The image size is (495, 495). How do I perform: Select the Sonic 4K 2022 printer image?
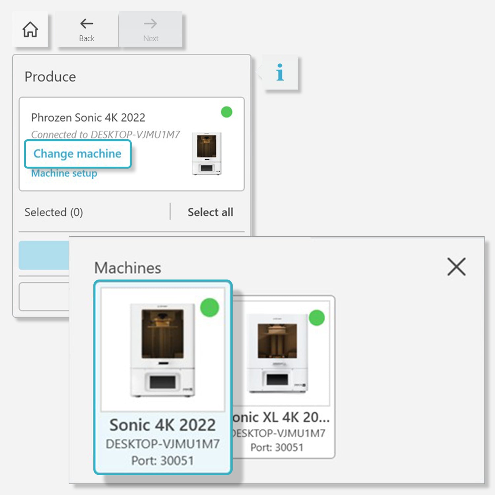point(162,350)
